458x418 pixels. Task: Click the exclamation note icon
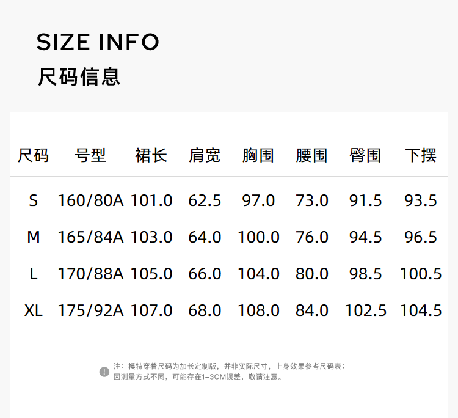click(104, 372)
